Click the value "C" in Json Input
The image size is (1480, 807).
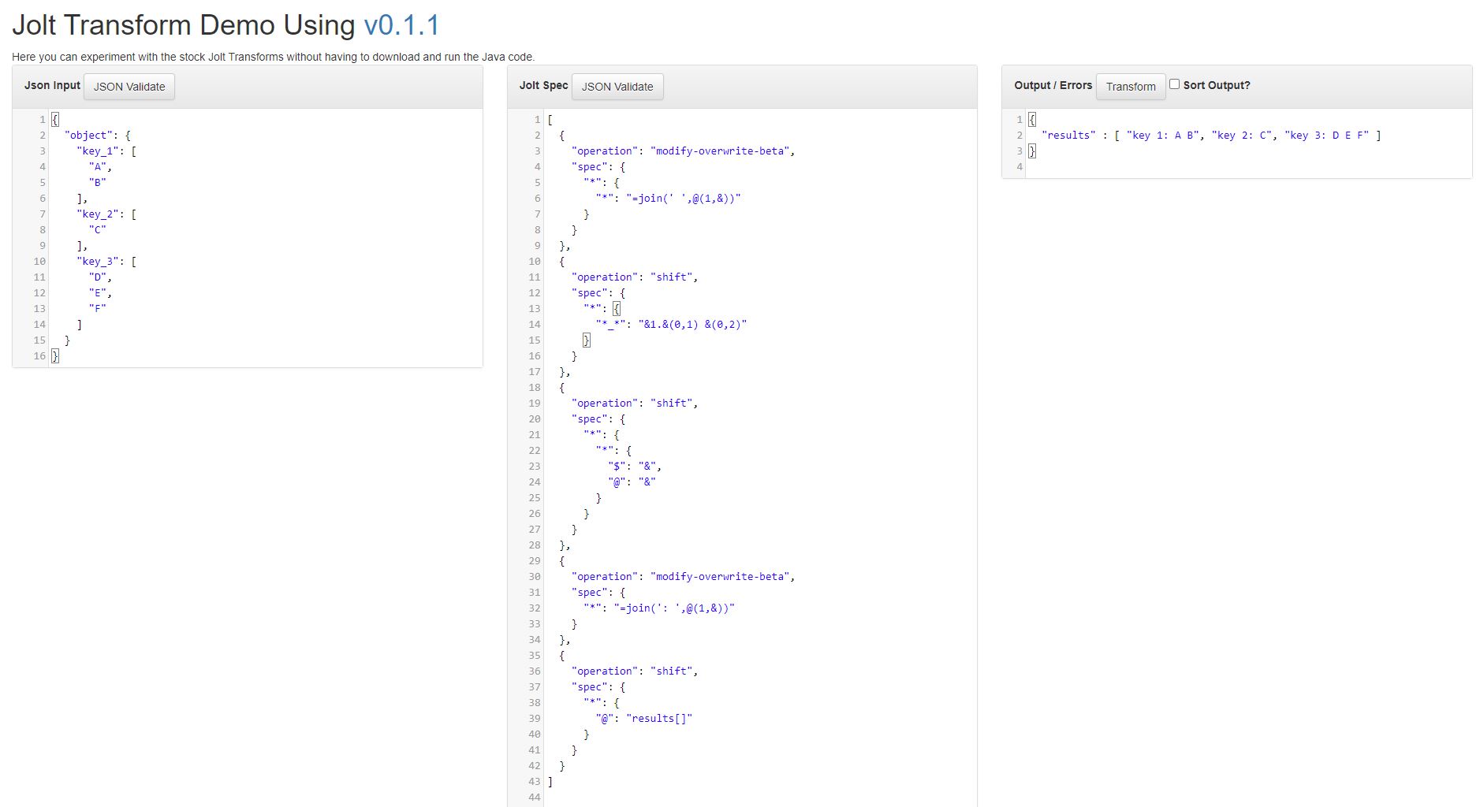(x=98, y=230)
